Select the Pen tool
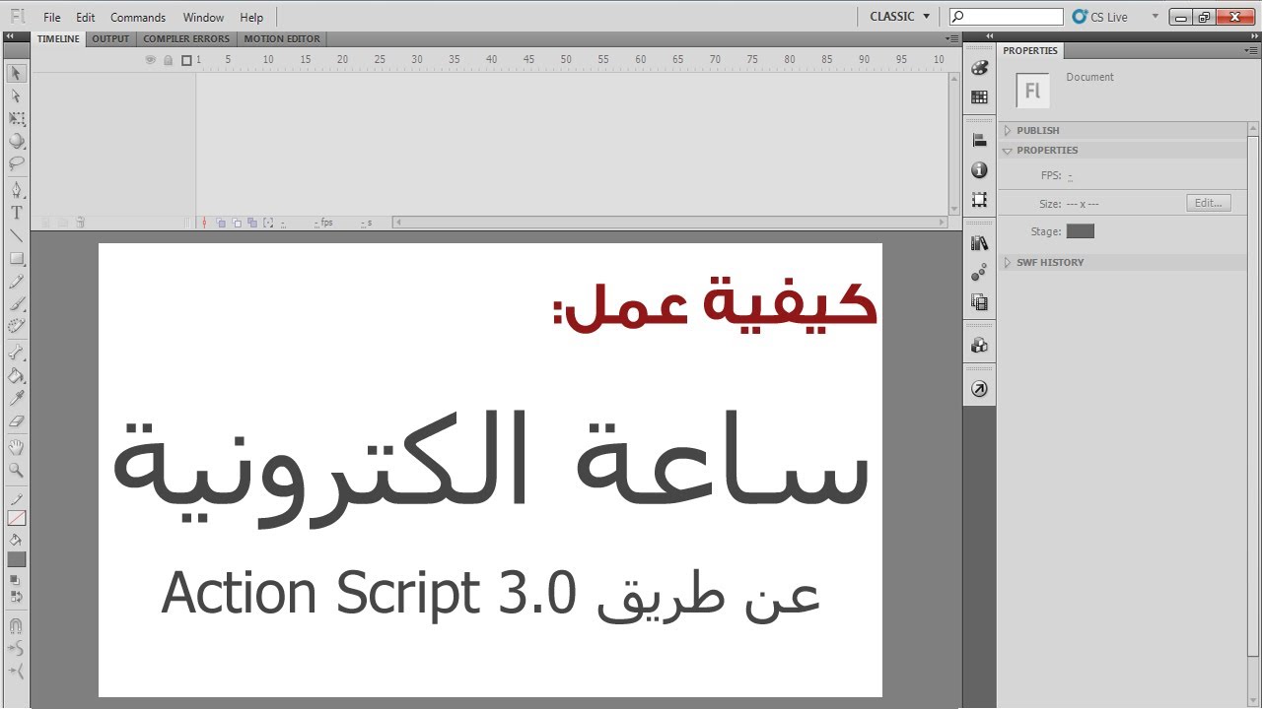 [17, 190]
